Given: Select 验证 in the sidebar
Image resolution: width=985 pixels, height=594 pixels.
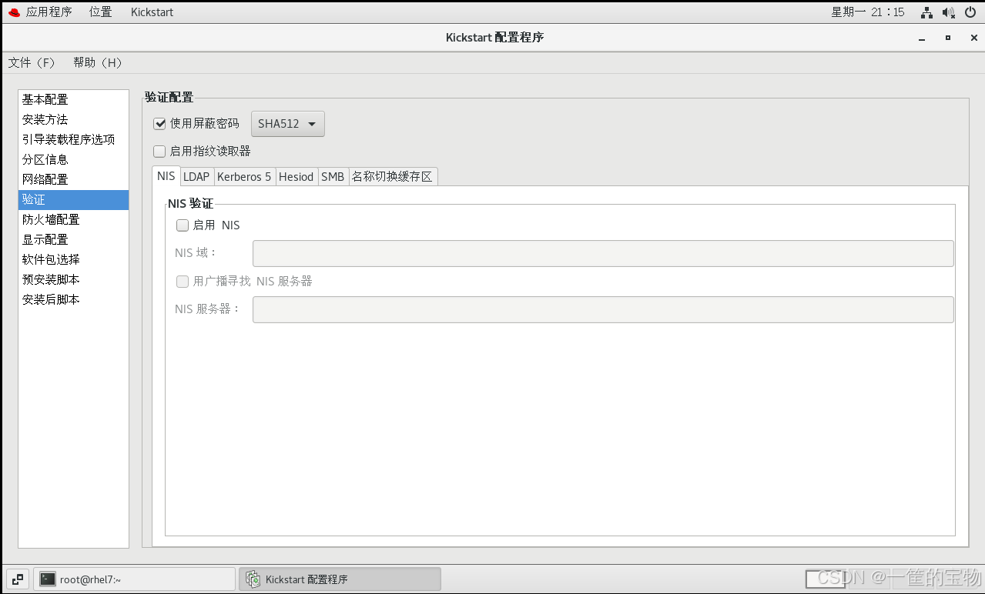Looking at the screenshot, I should (73, 199).
